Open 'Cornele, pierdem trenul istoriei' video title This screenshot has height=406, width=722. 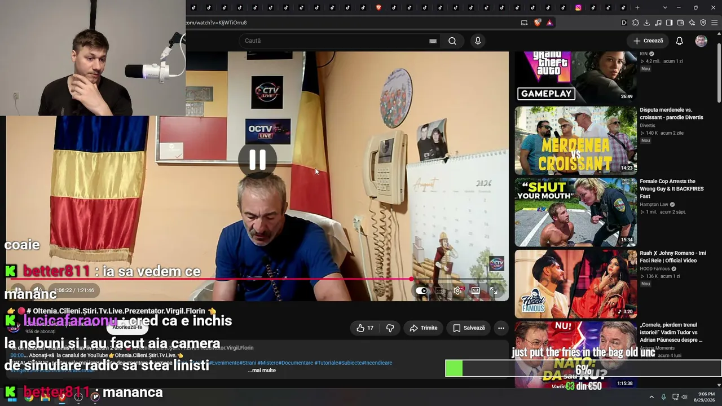671,332
